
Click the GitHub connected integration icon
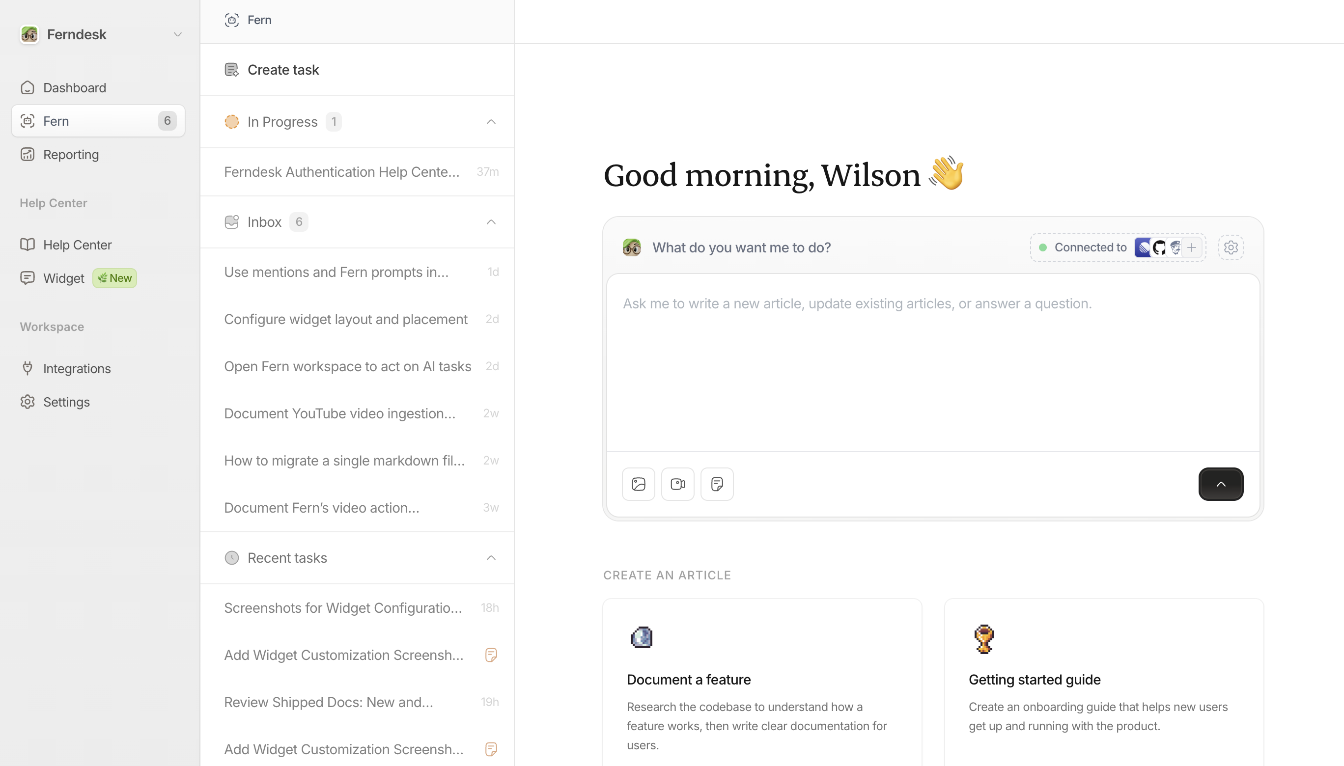pos(1159,247)
